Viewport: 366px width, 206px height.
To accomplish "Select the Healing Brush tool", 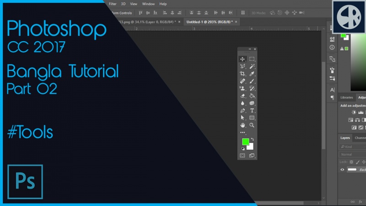I will click(242, 81).
